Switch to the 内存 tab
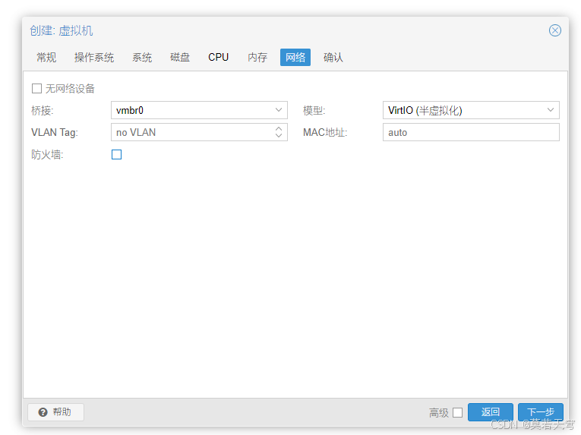The image size is (581, 435). 257,58
